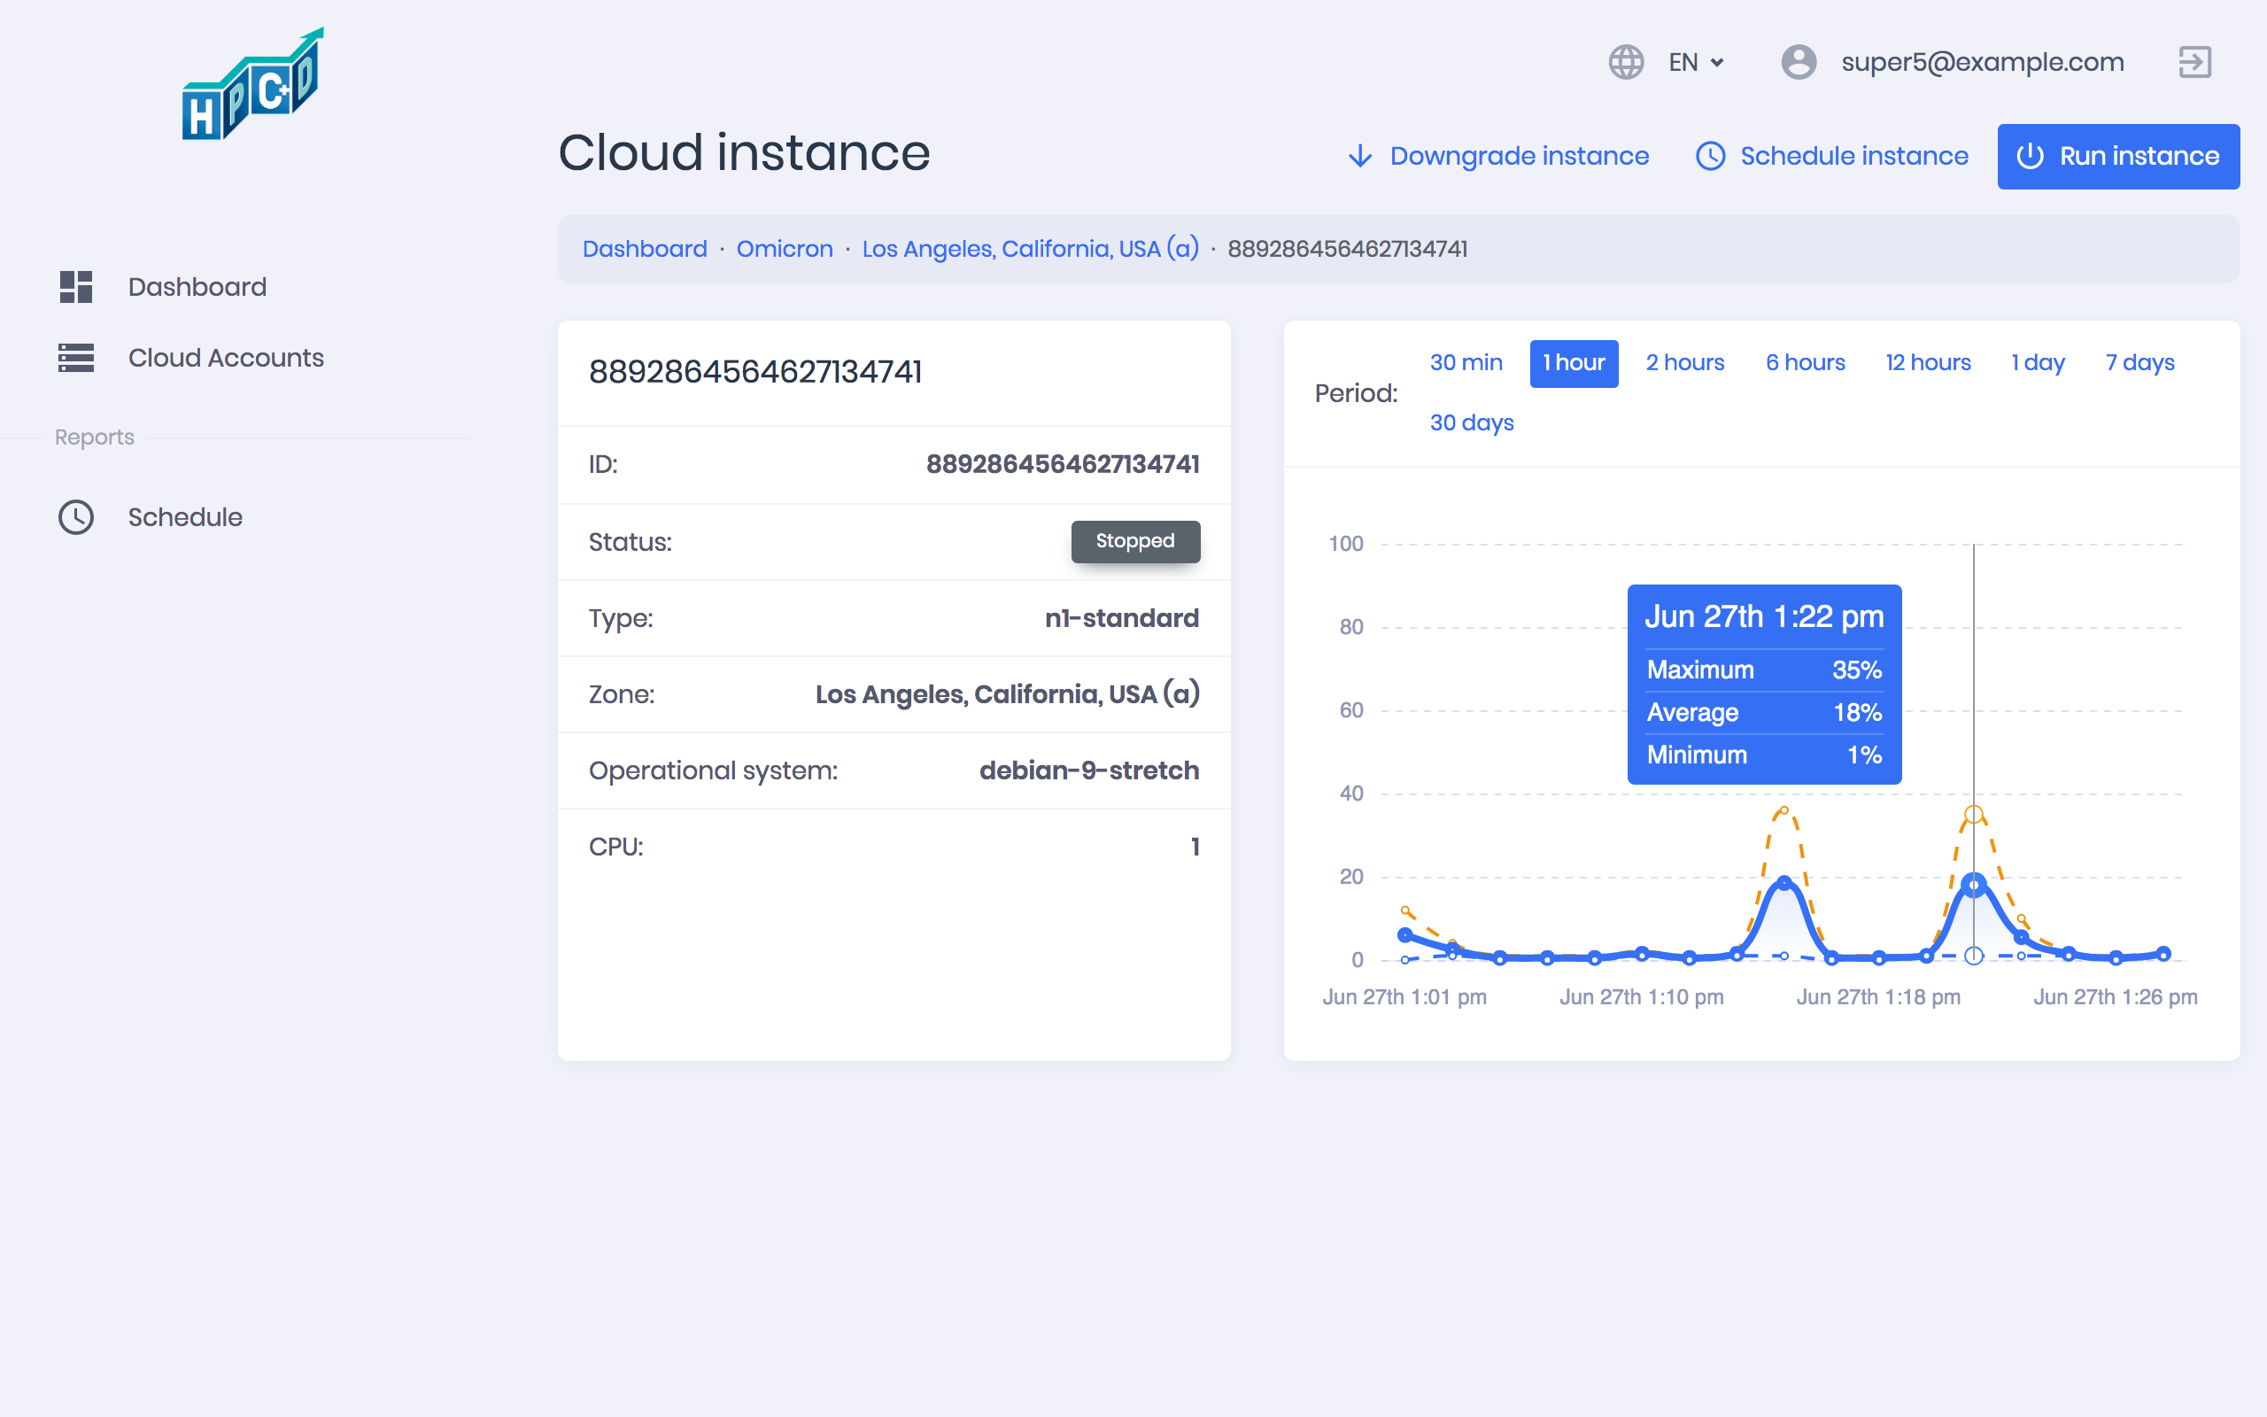Select the 30 min period

tap(1465, 363)
